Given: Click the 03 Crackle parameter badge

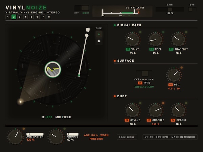Looking at the screenshot, I should click(149, 120).
